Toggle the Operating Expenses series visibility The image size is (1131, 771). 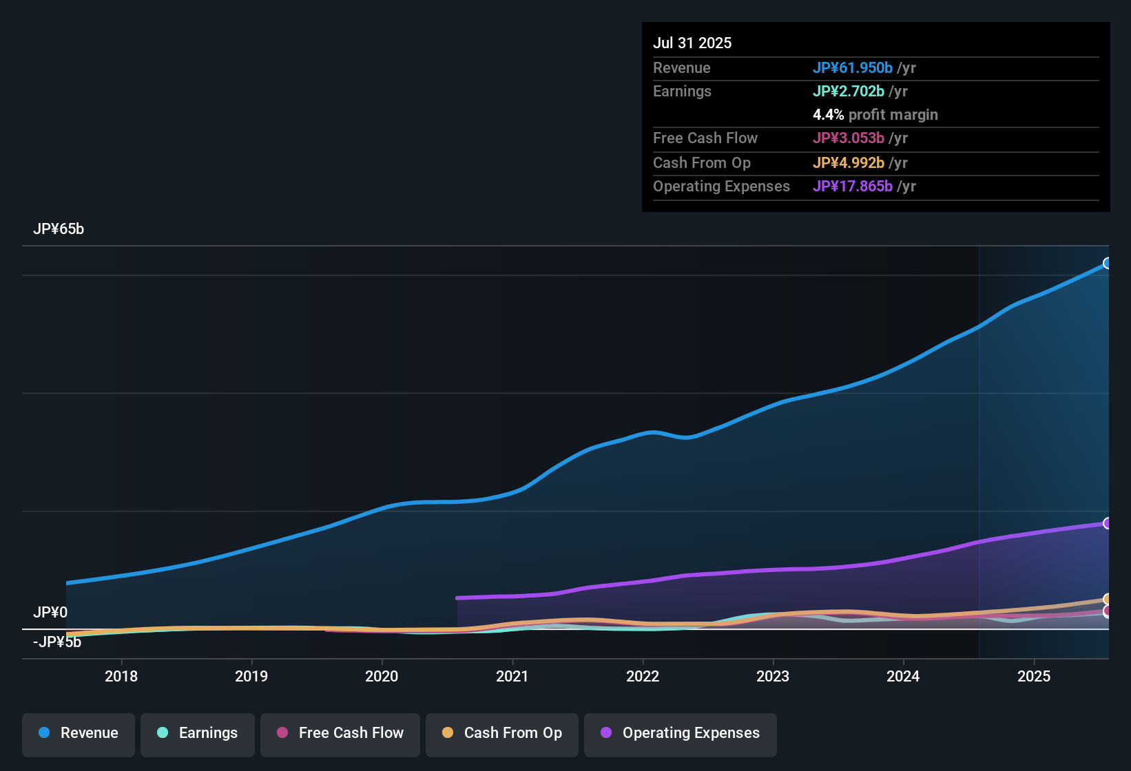coord(680,733)
